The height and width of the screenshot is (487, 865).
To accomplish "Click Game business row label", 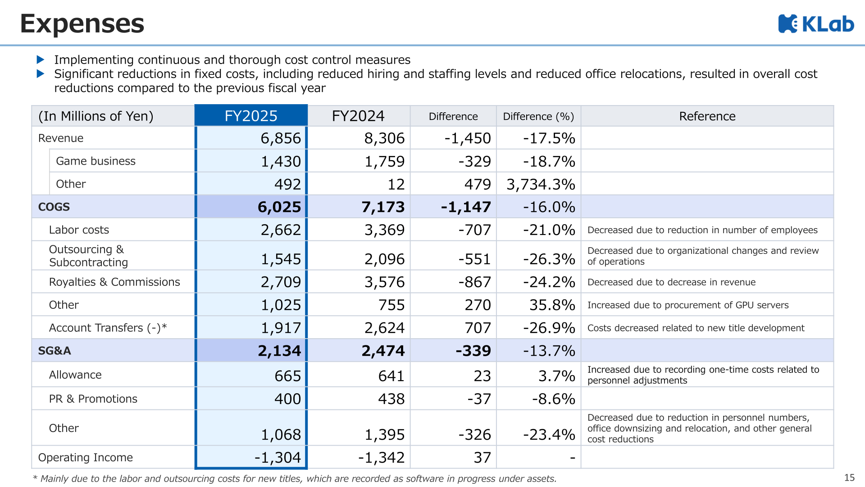I will click(x=96, y=161).
